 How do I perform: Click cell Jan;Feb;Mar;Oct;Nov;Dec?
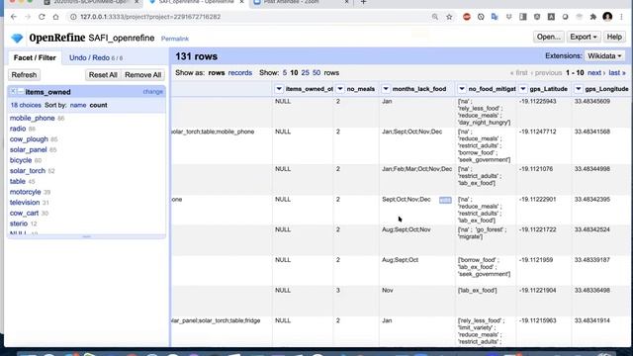click(417, 169)
